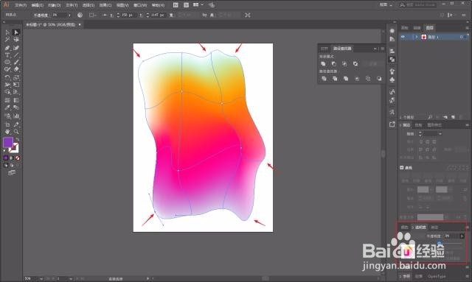472x282 pixels.
Task: Select the Artboard tool
Action: [7, 124]
